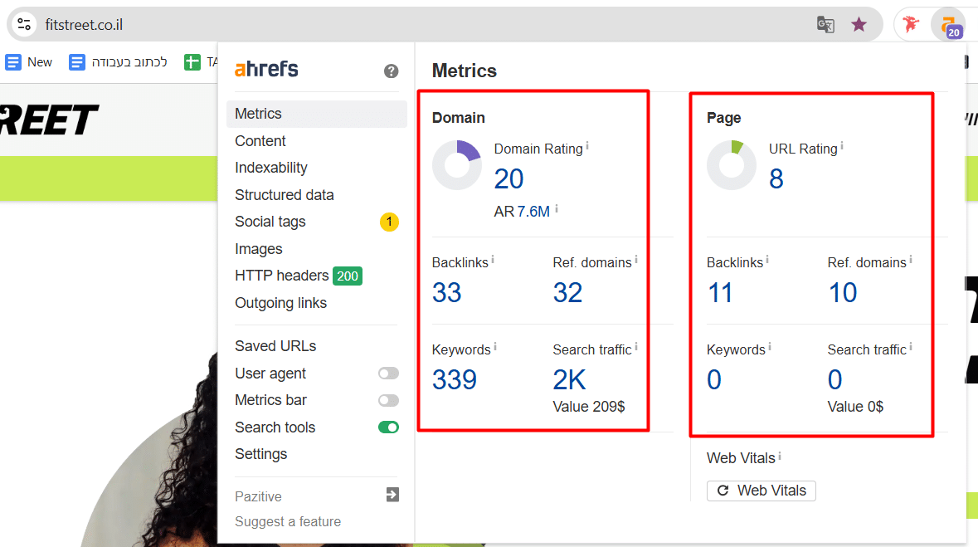Toggle the User agent switch
The image size is (978, 547).
click(388, 374)
